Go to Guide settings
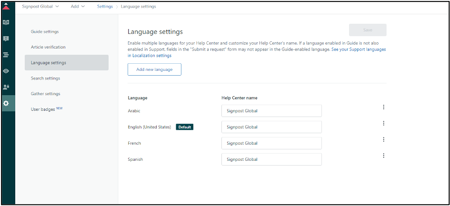This screenshot has width=450, height=206. 45,32
